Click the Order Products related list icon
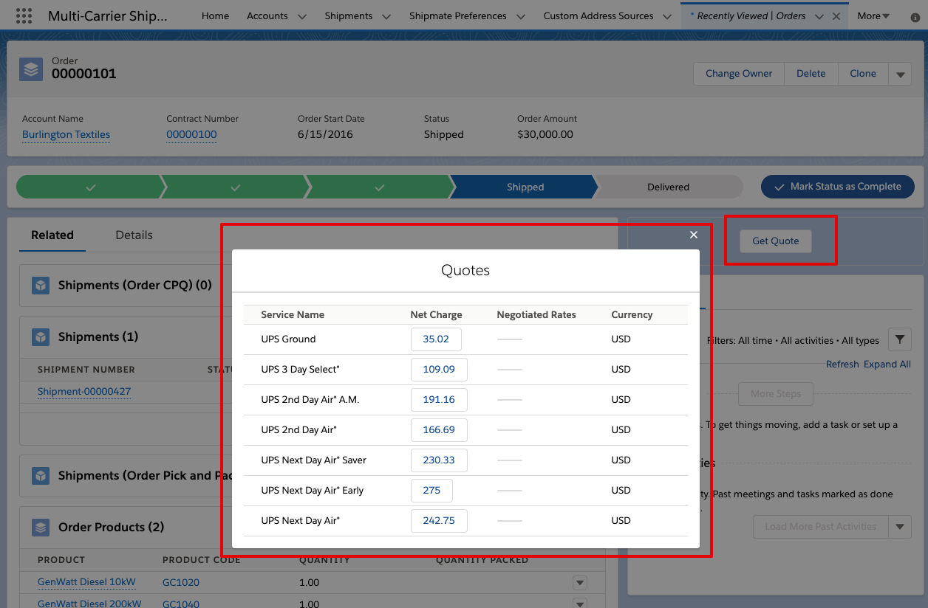Image resolution: width=928 pixels, height=608 pixels. tap(41, 528)
